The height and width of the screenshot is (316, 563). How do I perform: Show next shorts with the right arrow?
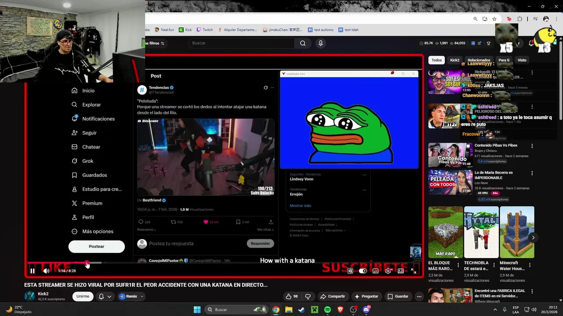point(533,237)
